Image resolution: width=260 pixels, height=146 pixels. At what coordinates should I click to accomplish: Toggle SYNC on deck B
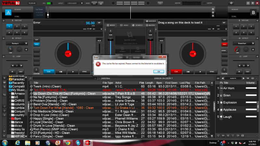pyautogui.click(x=212, y=72)
